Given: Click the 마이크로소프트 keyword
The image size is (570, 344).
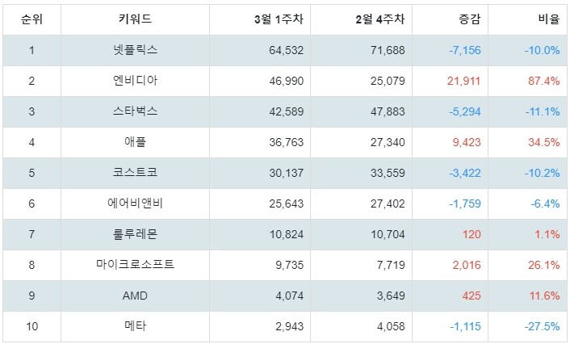Looking at the screenshot, I should point(135,265).
